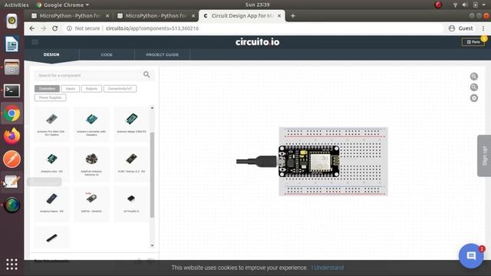Add Arduino Pro Mini 328 component
Image resolution: width=491 pixels, height=276 pixels.
[51, 124]
